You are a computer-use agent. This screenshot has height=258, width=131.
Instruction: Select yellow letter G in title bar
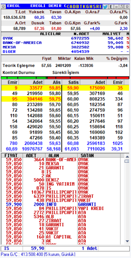click(88, 7)
